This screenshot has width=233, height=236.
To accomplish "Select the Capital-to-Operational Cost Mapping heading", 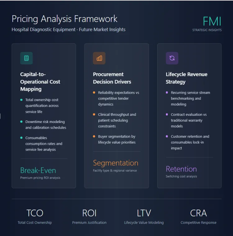I will tap(40, 82).
